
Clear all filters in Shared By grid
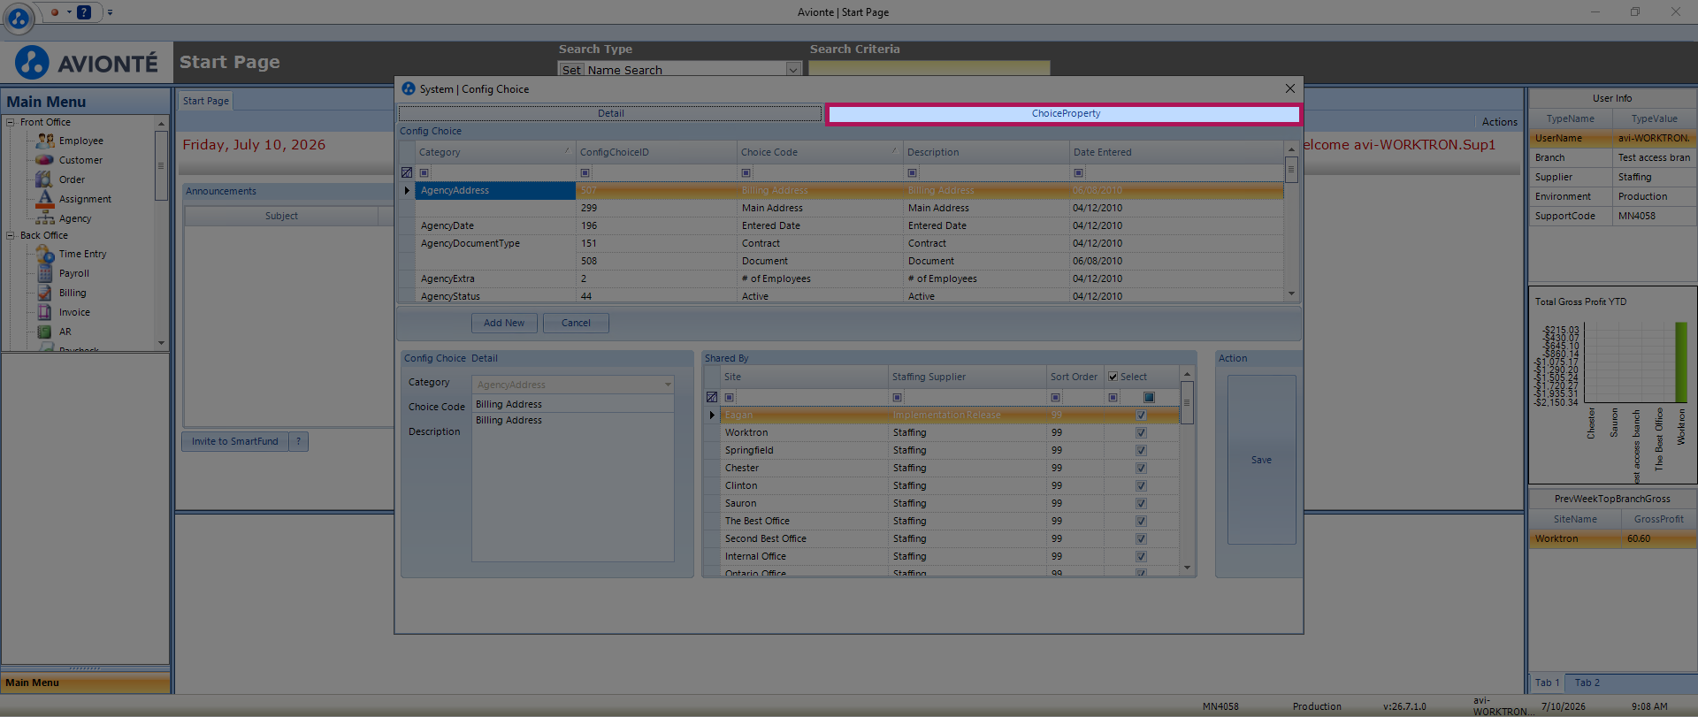click(x=712, y=398)
